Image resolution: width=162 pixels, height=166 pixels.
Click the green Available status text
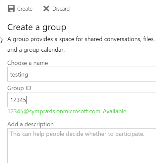[x=115, y=111]
